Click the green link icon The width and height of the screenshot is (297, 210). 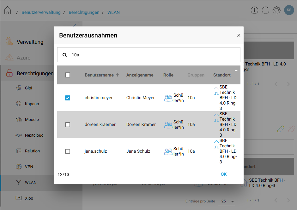[281, 129]
